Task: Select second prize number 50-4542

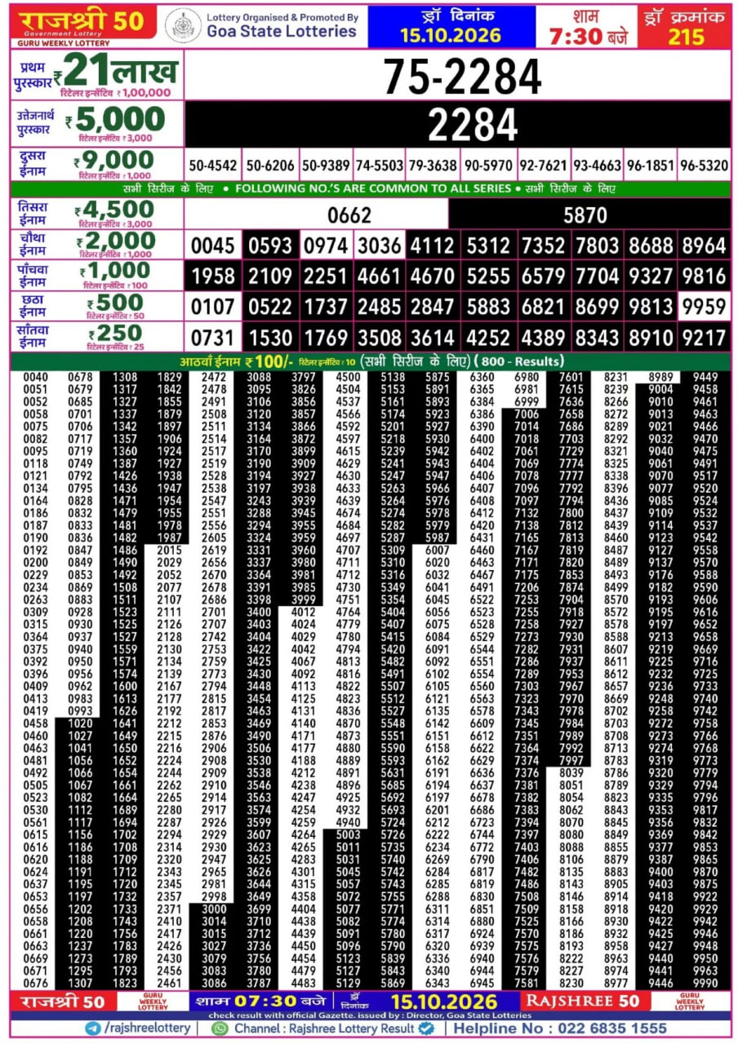Action: 213,165
